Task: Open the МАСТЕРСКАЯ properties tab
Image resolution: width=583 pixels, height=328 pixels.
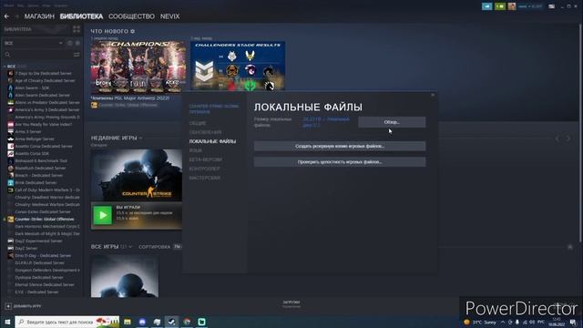Action: [204, 178]
